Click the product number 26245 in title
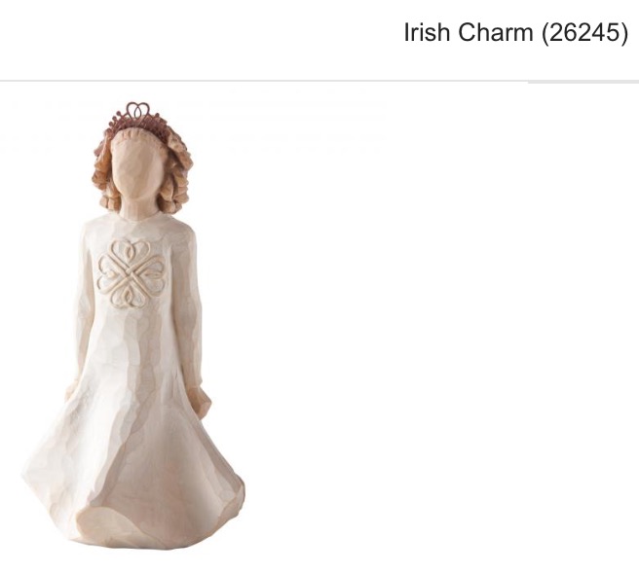Viewport: 639px width, 573px height. [585, 32]
